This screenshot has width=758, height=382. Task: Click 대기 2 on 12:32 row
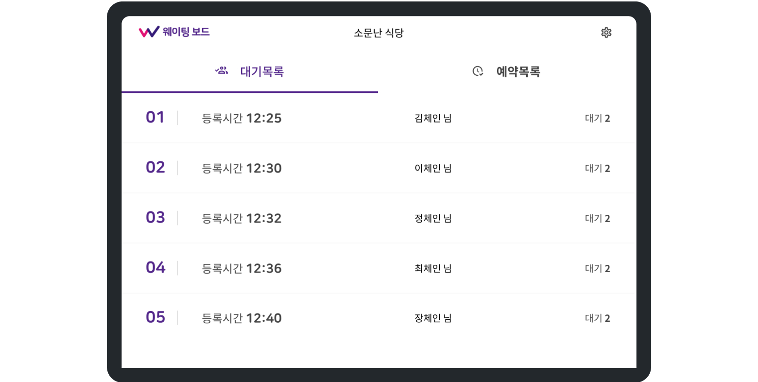point(597,218)
